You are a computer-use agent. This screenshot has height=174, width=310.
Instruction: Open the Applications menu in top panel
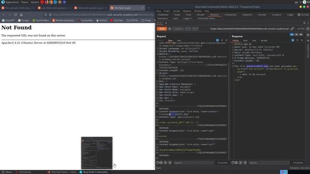(10, 2)
